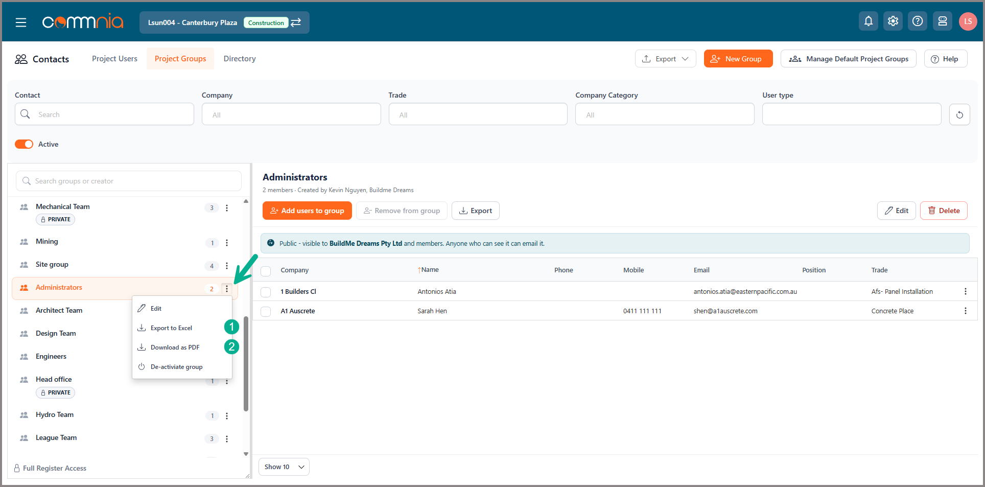Click the group list scroll-up arrow
The width and height of the screenshot is (985, 487).
pos(246,201)
